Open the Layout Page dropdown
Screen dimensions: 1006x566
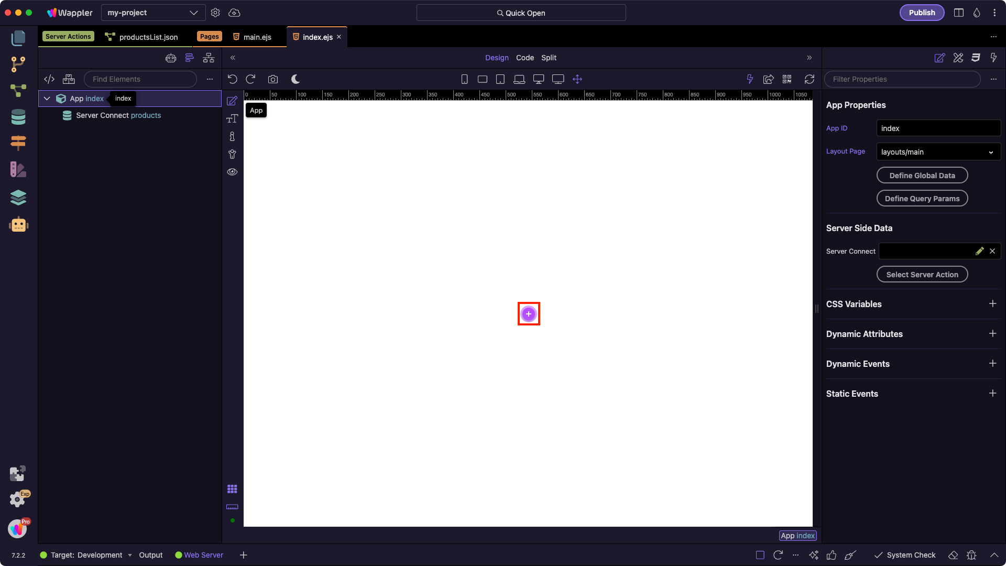click(938, 152)
